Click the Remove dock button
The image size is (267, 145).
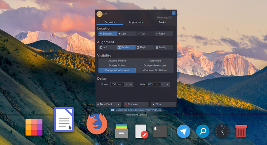(x=136, y=104)
